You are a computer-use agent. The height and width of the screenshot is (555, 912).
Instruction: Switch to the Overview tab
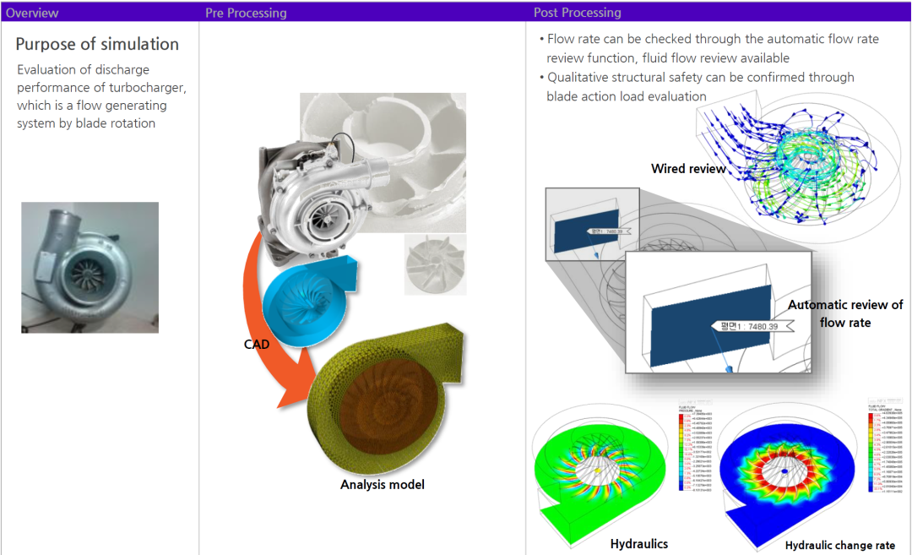32,13
